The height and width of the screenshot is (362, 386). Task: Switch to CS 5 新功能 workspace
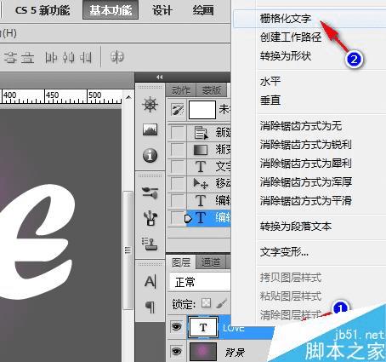43,10
